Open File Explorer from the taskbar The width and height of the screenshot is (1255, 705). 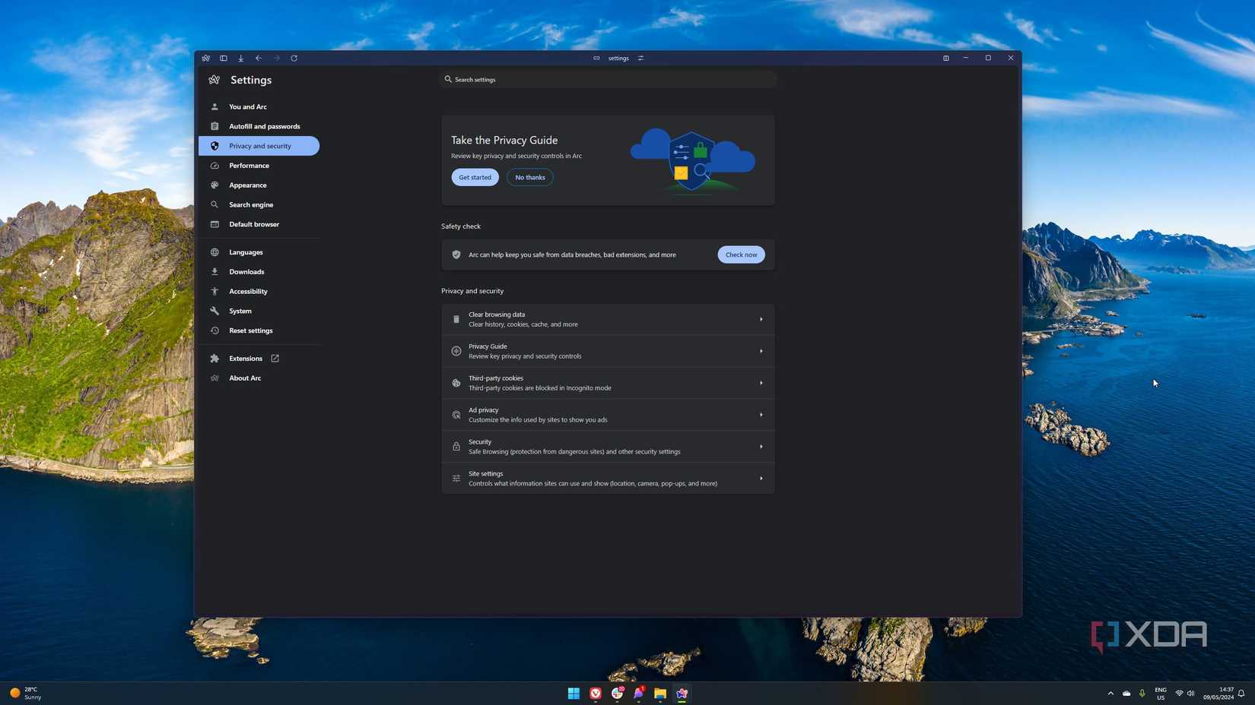(x=660, y=693)
